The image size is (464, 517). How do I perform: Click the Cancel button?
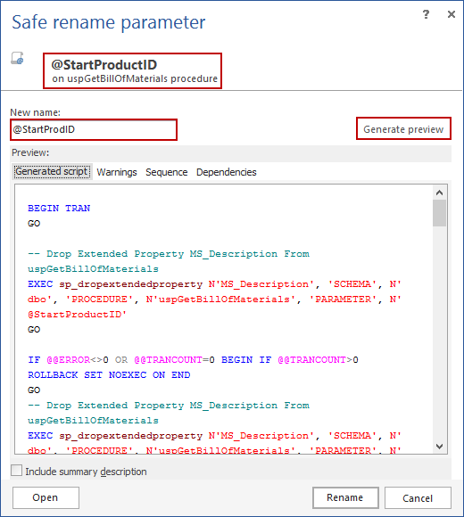[418, 498]
